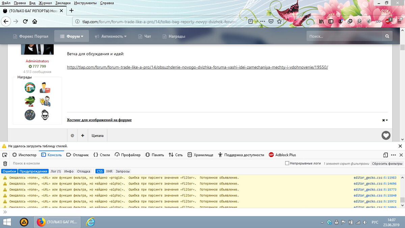Clear the web console with the trash icon
Viewport: 405px width, 228px height.
pos(5,163)
